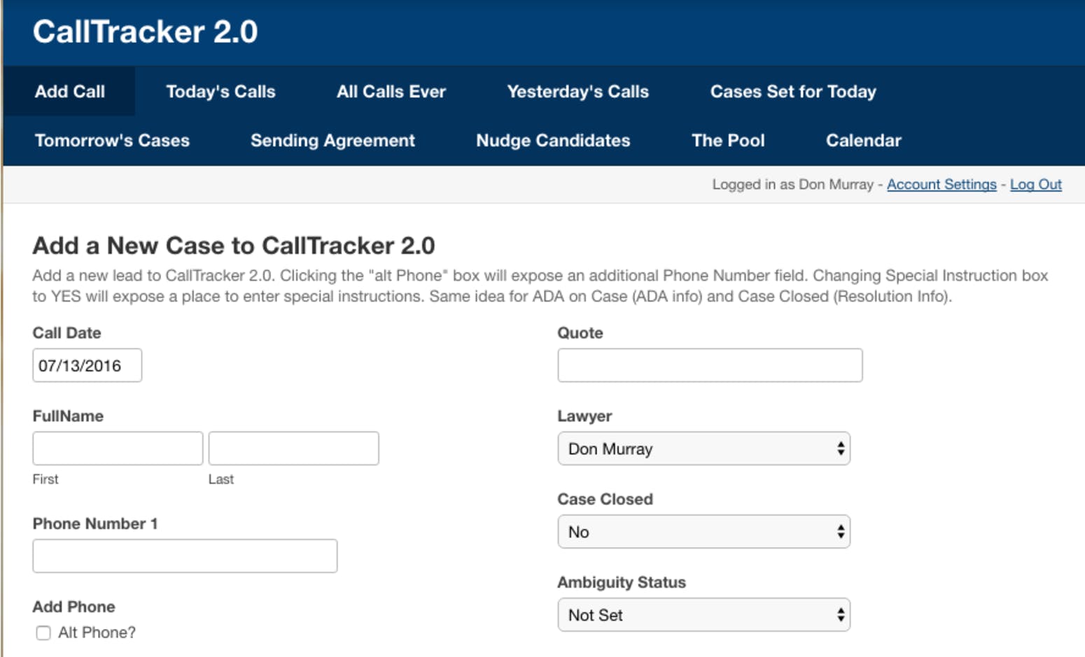Screen dimensions: 1085x657
Task: Go to Tomorrow's Cases
Action: (x=112, y=140)
